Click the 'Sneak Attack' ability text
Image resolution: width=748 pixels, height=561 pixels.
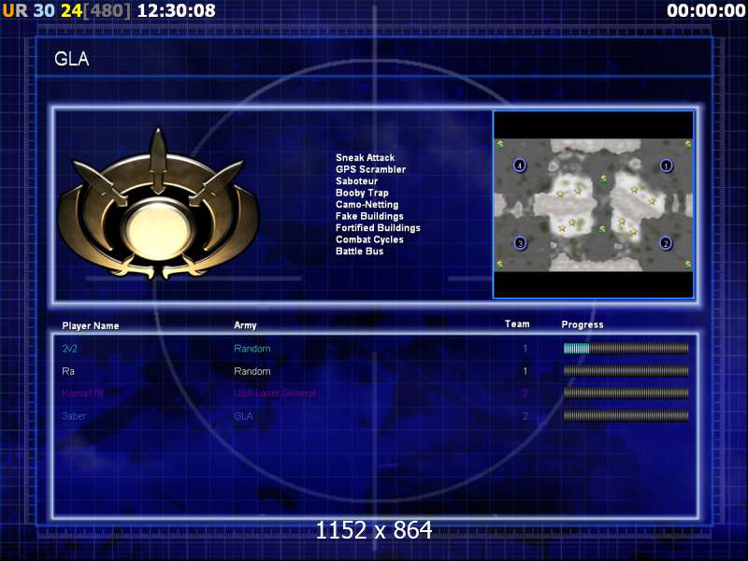pyautogui.click(x=365, y=157)
